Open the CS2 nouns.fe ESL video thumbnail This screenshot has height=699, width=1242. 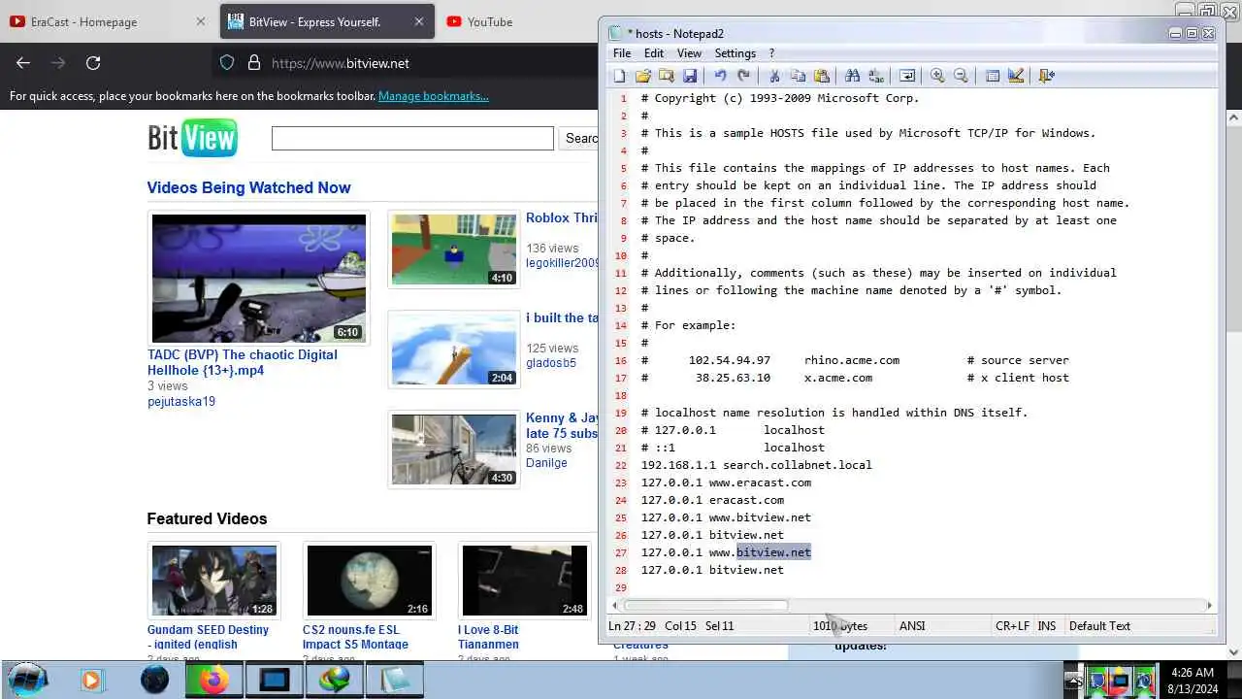(370, 581)
